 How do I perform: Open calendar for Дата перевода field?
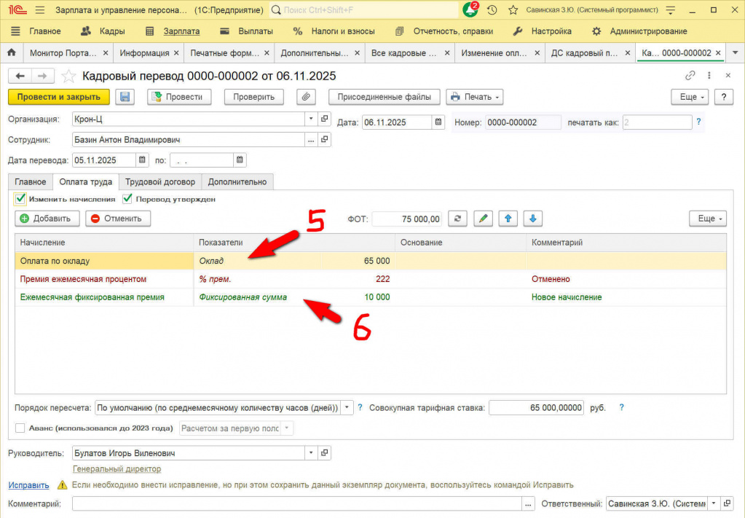click(x=142, y=160)
